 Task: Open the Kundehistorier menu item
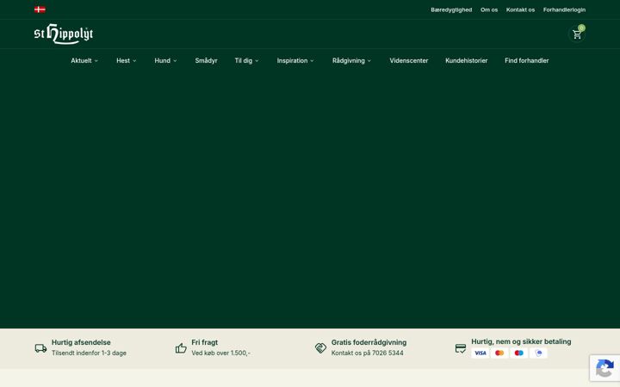click(x=467, y=60)
